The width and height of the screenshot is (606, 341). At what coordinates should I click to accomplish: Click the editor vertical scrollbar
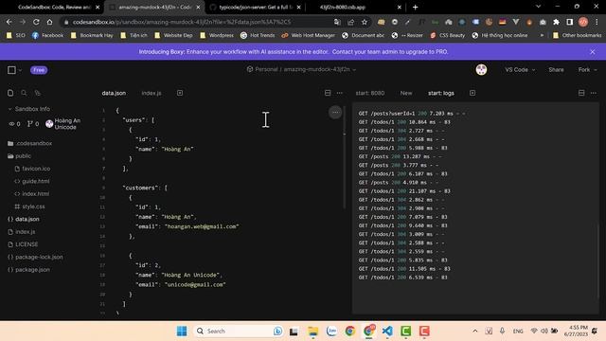(x=344, y=158)
